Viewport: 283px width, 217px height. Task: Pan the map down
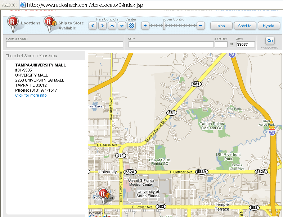[122, 26]
